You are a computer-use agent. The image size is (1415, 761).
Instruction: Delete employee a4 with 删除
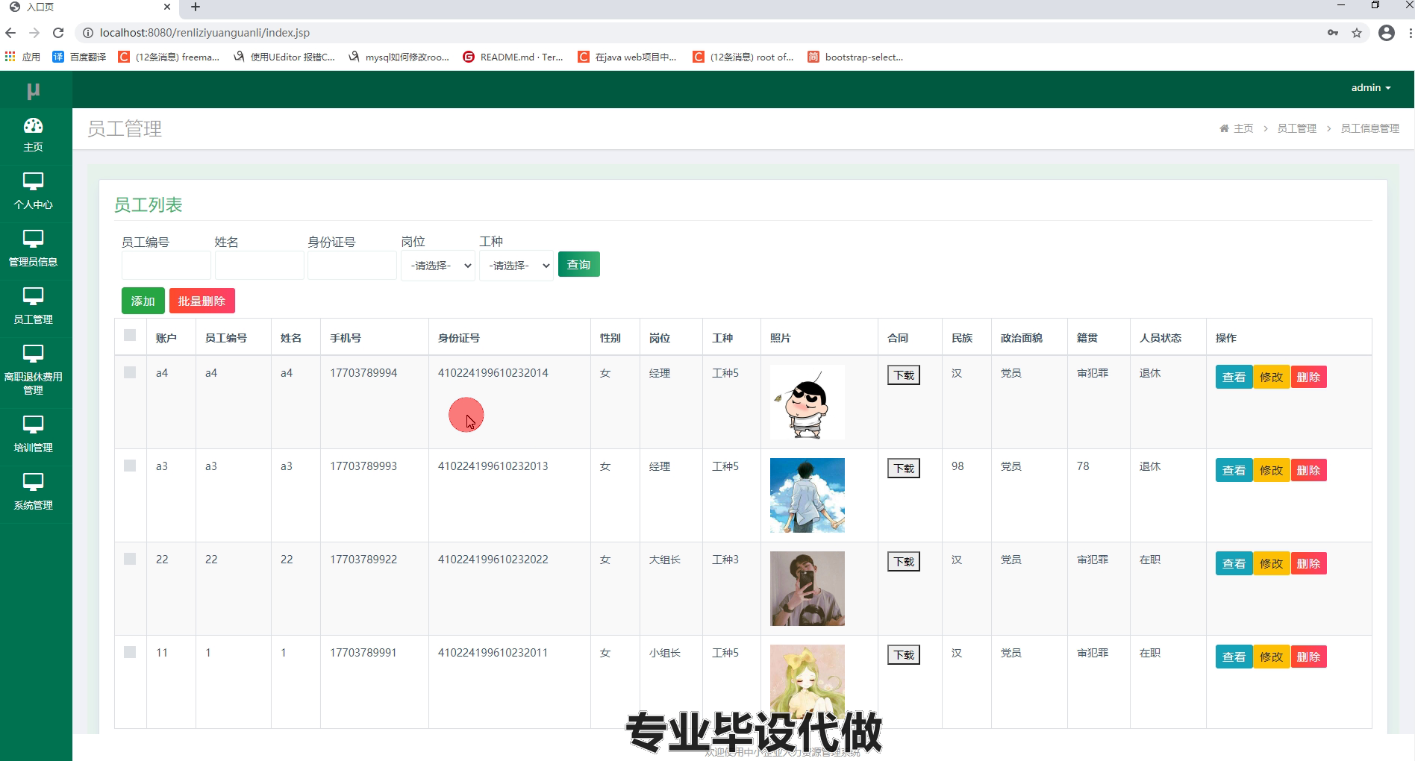[x=1309, y=377]
